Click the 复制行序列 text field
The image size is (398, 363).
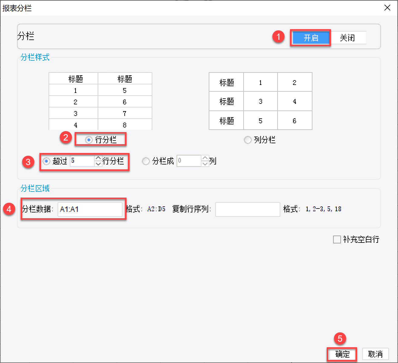(248, 209)
